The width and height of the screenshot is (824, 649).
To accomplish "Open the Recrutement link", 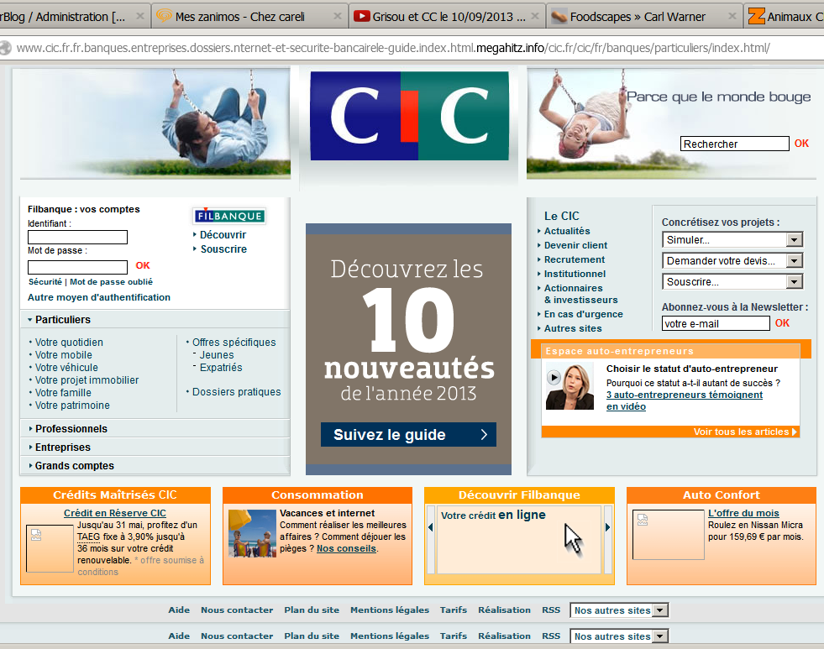I will pyautogui.click(x=575, y=259).
